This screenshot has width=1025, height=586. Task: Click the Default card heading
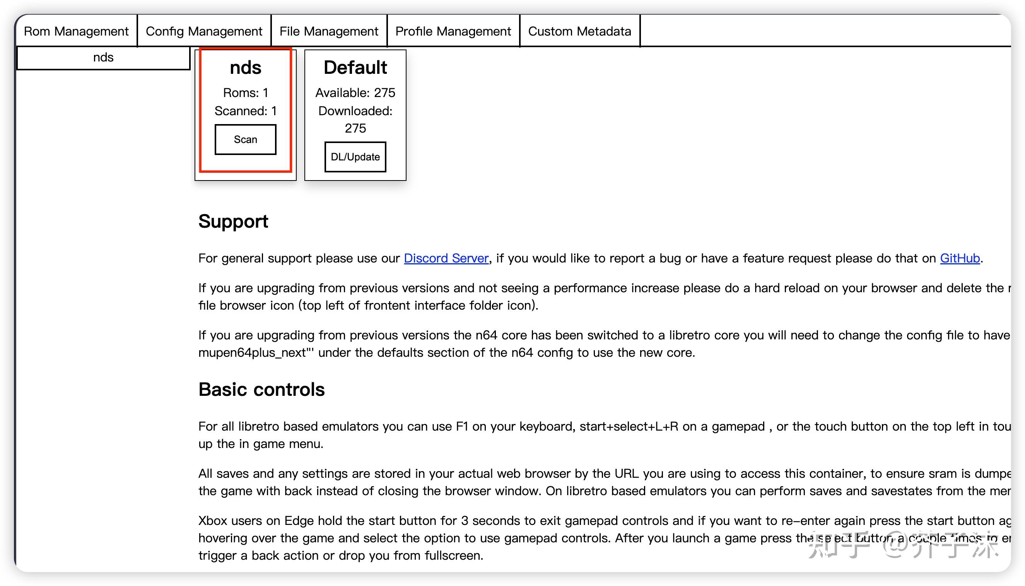click(355, 67)
